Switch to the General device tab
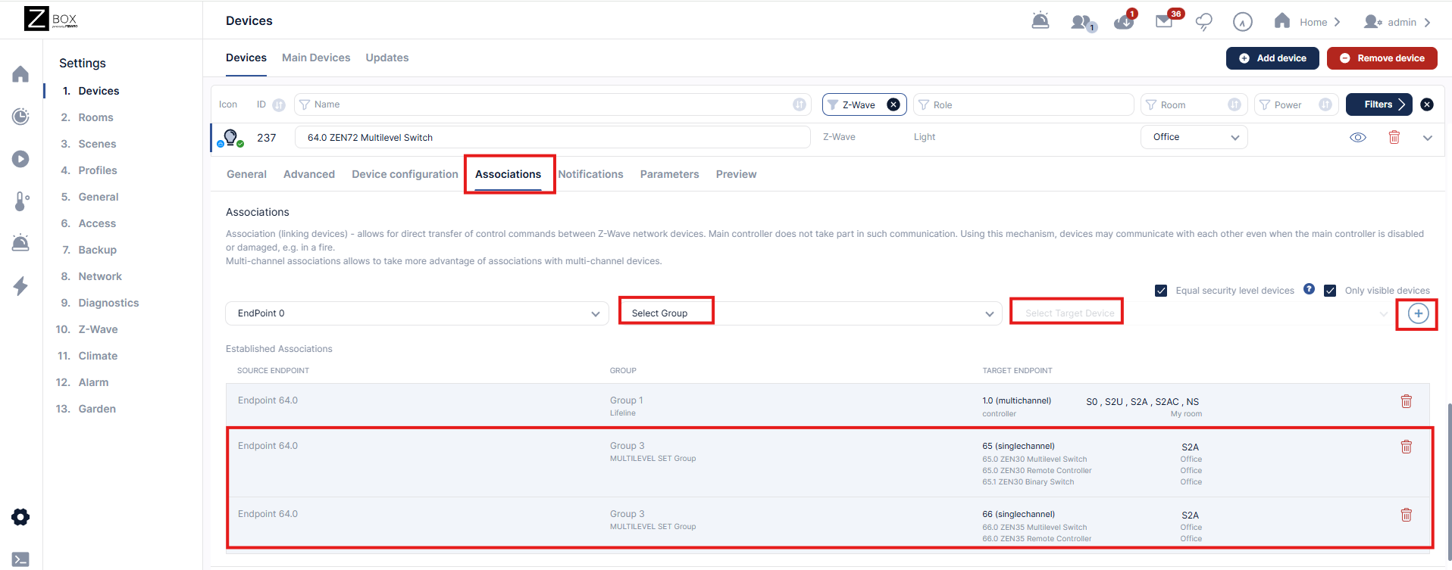 (246, 174)
